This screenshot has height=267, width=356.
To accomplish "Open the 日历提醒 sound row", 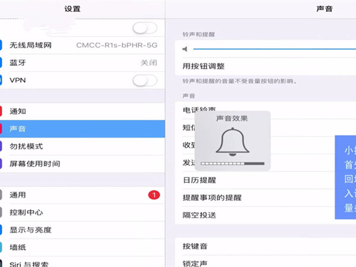I will coord(255,180).
